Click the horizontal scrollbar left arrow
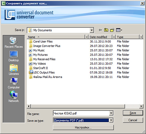The width and height of the screenshot is (146, 134). [x=29, y=106]
